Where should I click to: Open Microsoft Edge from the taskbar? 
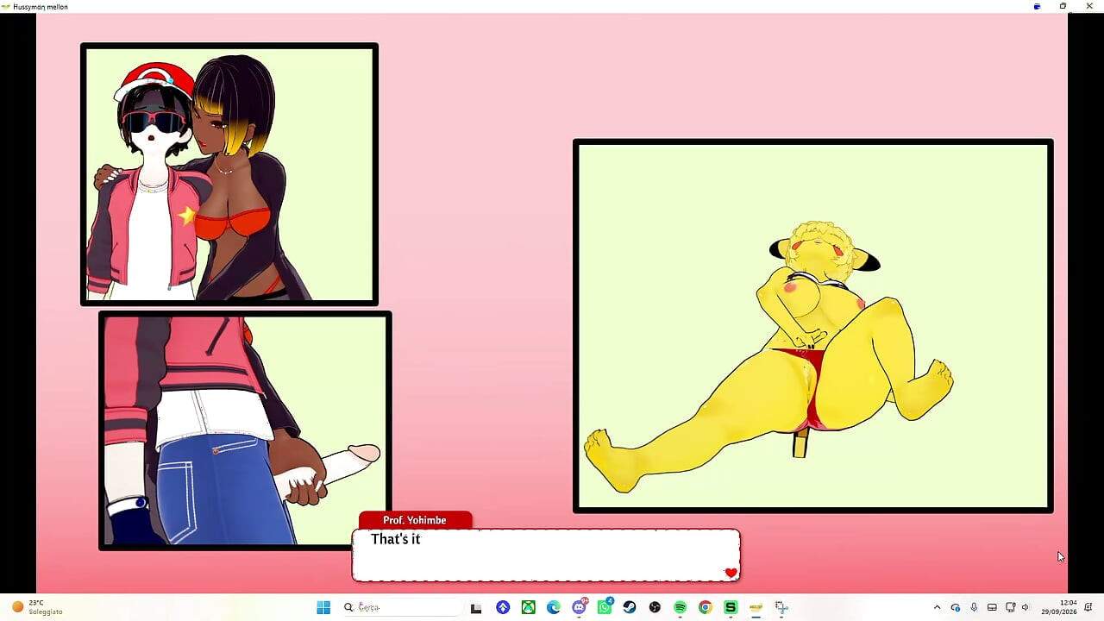point(553,607)
